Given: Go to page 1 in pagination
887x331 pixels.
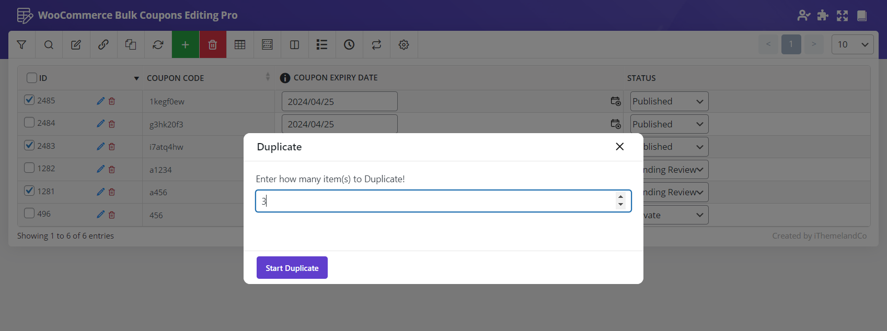Looking at the screenshot, I should click(x=791, y=44).
